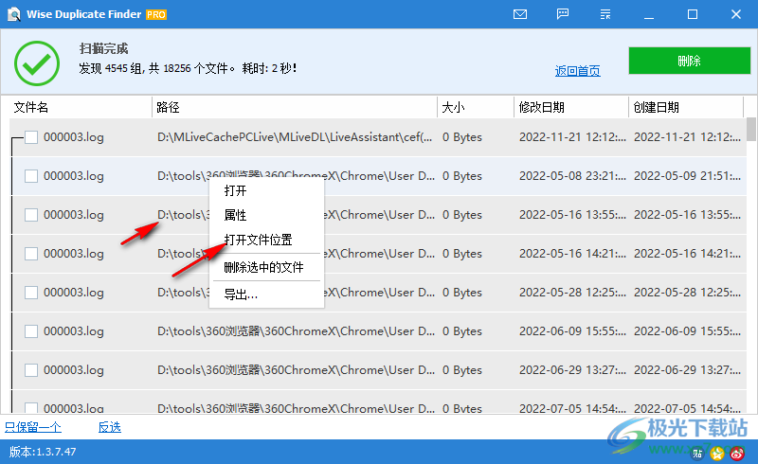Screen dimensions: 758x464
Task: Open the feedback chat bubble icon
Action: coord(563,14)
